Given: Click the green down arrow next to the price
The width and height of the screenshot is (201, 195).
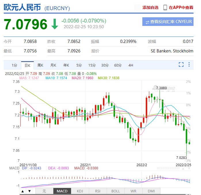Looking at the screenshot, I should (x=55, y=24).
